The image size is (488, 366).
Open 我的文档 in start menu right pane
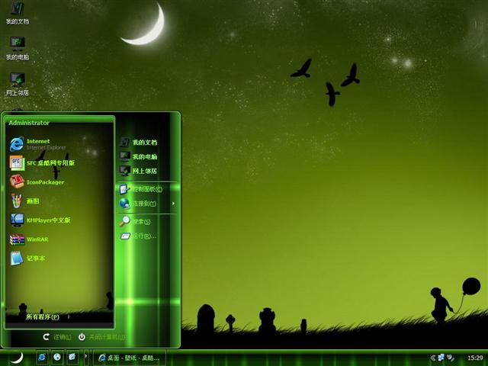point(139,143)
